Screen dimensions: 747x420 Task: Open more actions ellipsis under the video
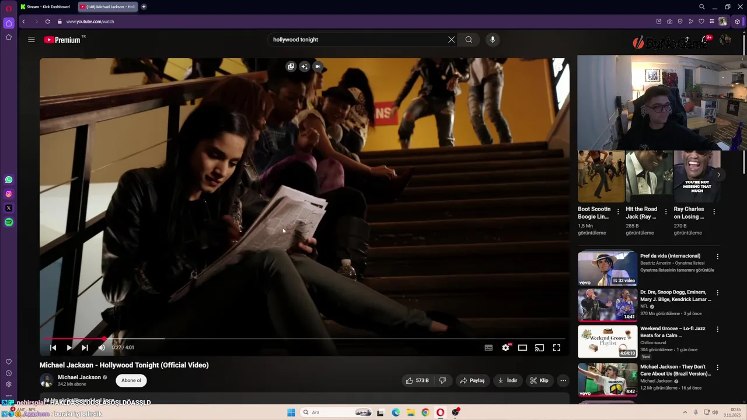(563, 380)
